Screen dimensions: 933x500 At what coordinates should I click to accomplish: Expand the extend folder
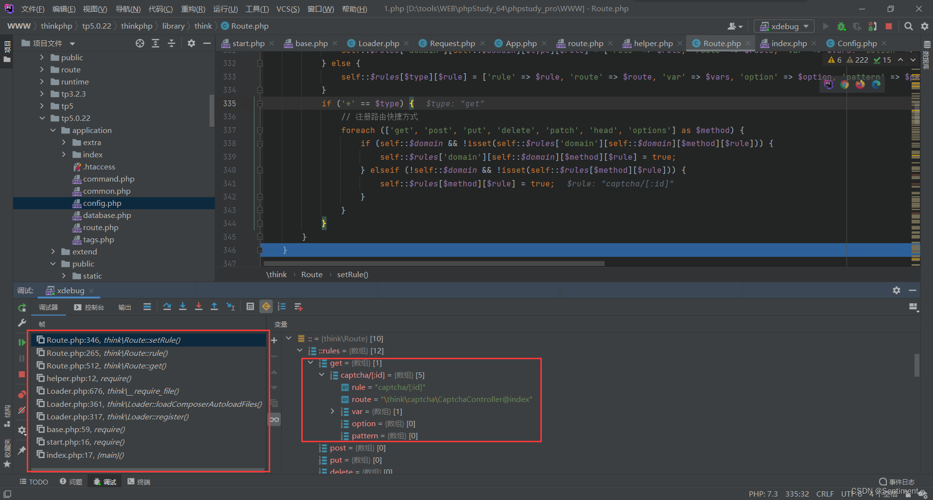pos(53,251)
